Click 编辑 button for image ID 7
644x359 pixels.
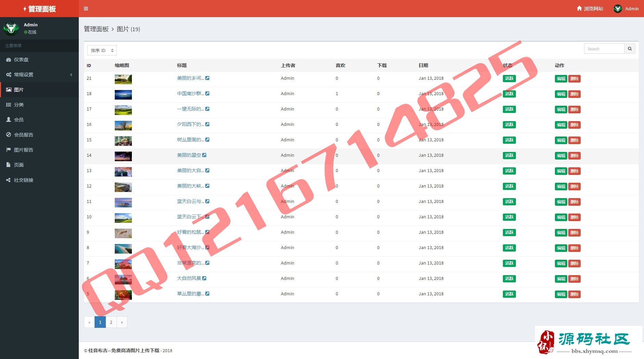(561, 264)
